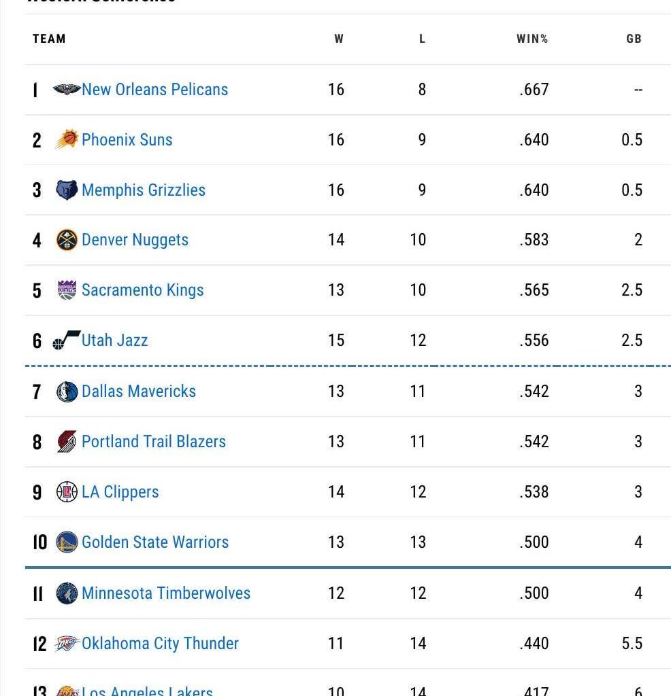
Task: Click the Sacramento Kings logo
Action: [66, 290]
